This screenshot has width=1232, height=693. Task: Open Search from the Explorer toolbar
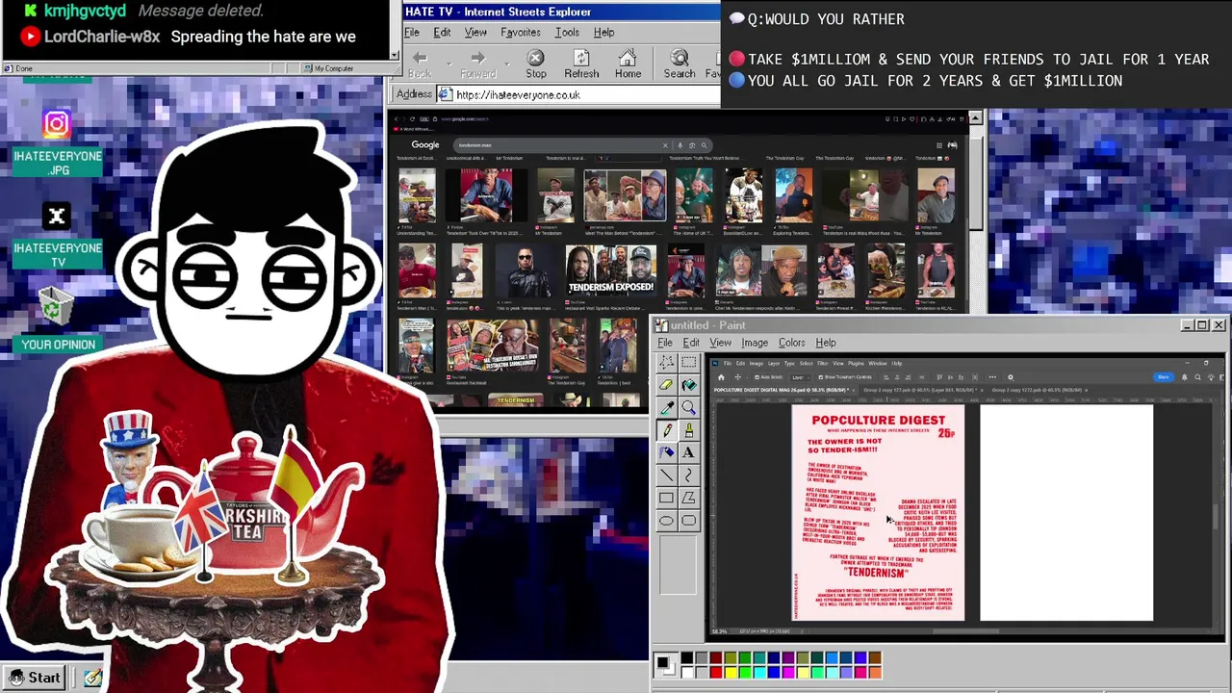[679, 64]
